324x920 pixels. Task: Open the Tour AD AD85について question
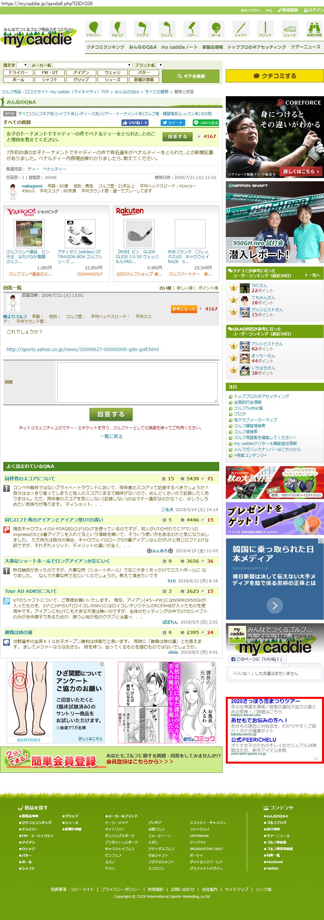(x=31, y=591)
